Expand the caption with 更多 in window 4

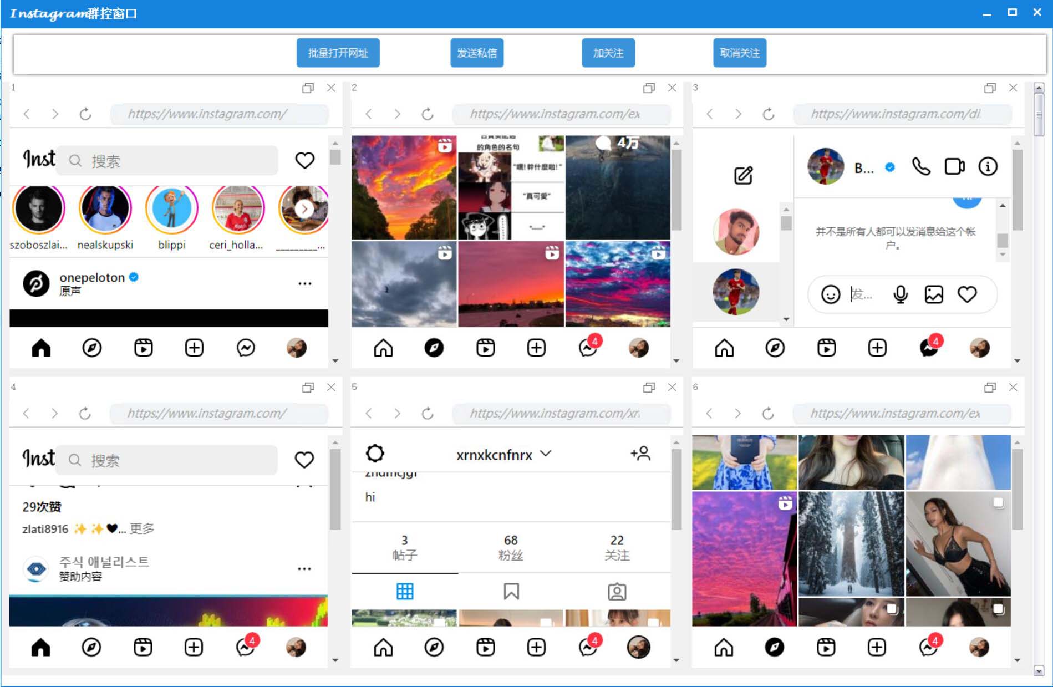point(142,528)
